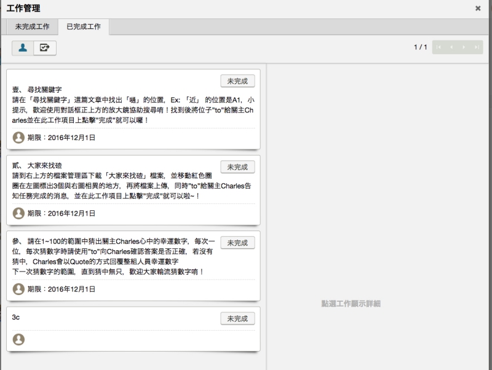Screen dimensions: 492x370
Task: Click the person filter icon in toolbar
Action: pyautogui.click(x=23, y=47)
